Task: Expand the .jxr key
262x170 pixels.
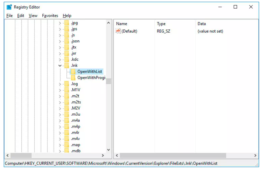Action: (60, 54)
